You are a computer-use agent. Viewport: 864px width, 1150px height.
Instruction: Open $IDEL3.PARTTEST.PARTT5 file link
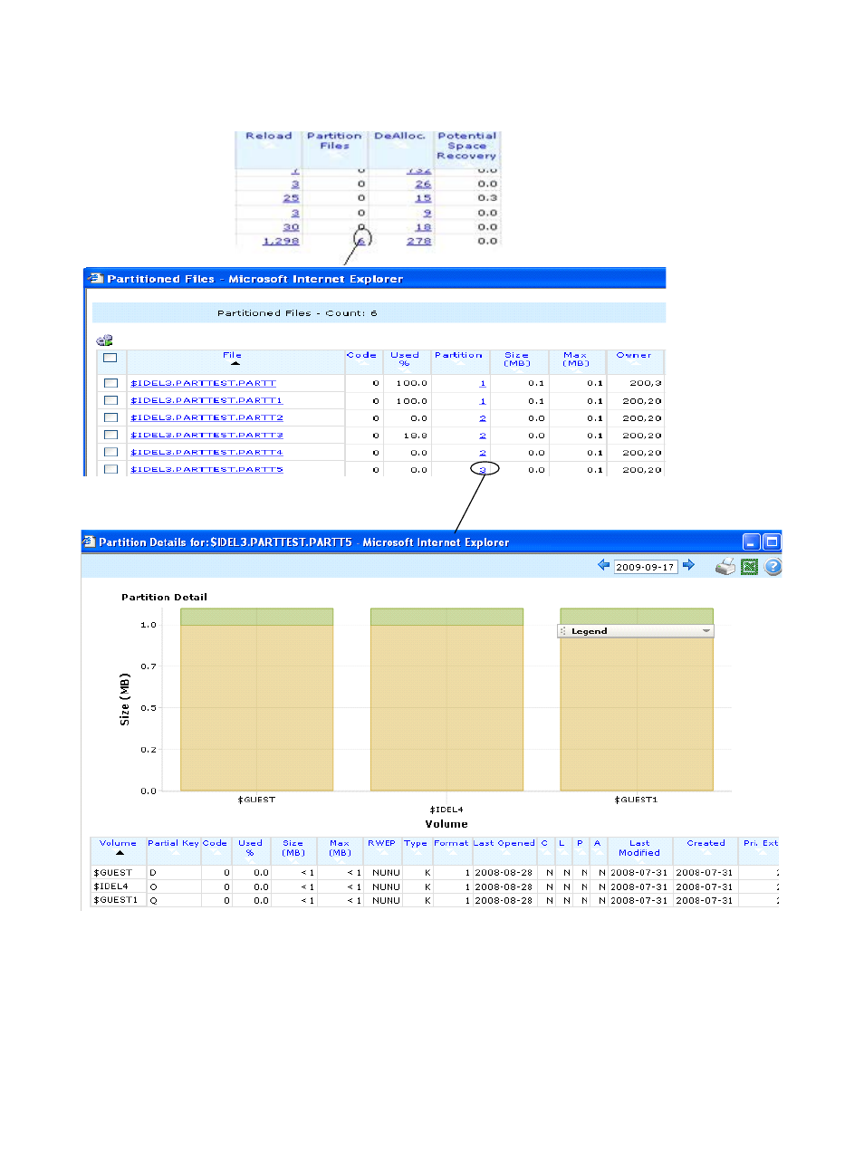[206, 469]
